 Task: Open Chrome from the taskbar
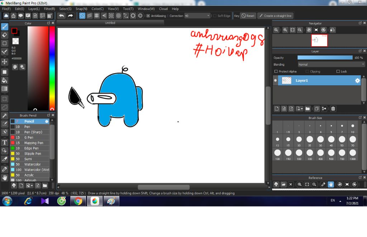[x=78, y=201]
